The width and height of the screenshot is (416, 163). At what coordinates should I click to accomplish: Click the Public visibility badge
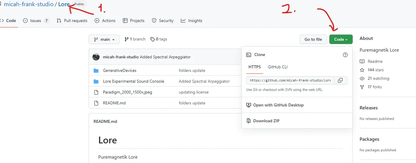tap(79, 4)
